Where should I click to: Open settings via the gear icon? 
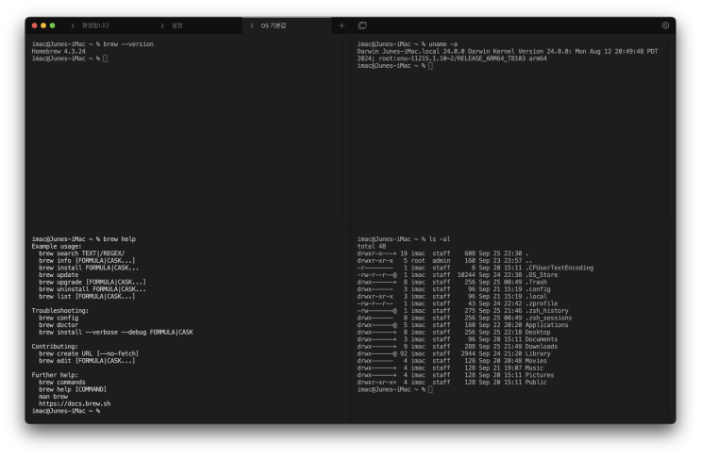point(665,25)
